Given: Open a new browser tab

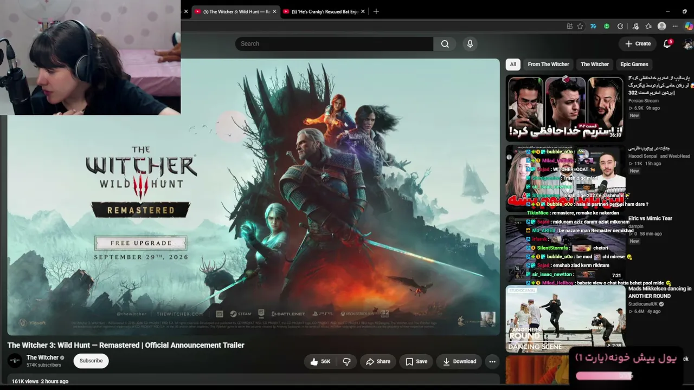Looking at the screenshot, I should 376,11.
